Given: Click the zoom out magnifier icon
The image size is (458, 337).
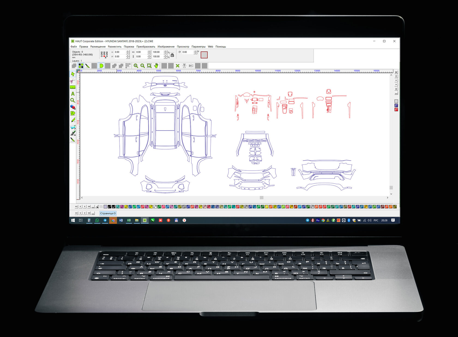Looking at the screenshot, I should [142, 66].
